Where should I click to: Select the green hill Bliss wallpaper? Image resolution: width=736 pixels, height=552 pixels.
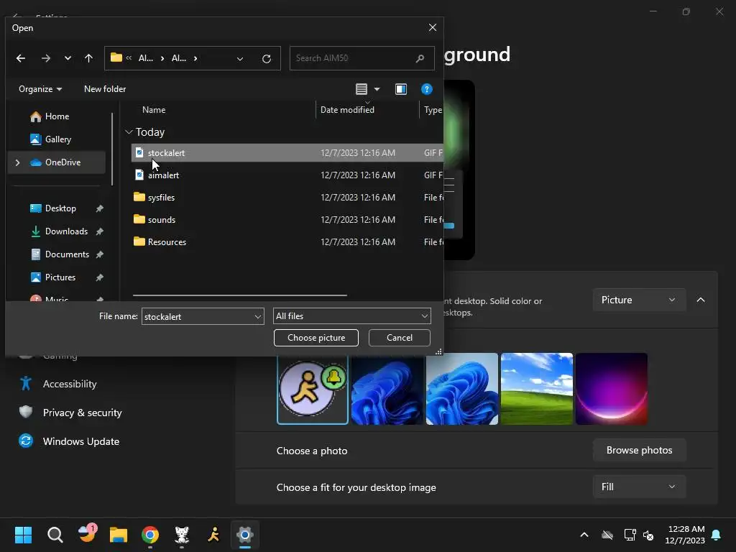(x=537, y=389)
